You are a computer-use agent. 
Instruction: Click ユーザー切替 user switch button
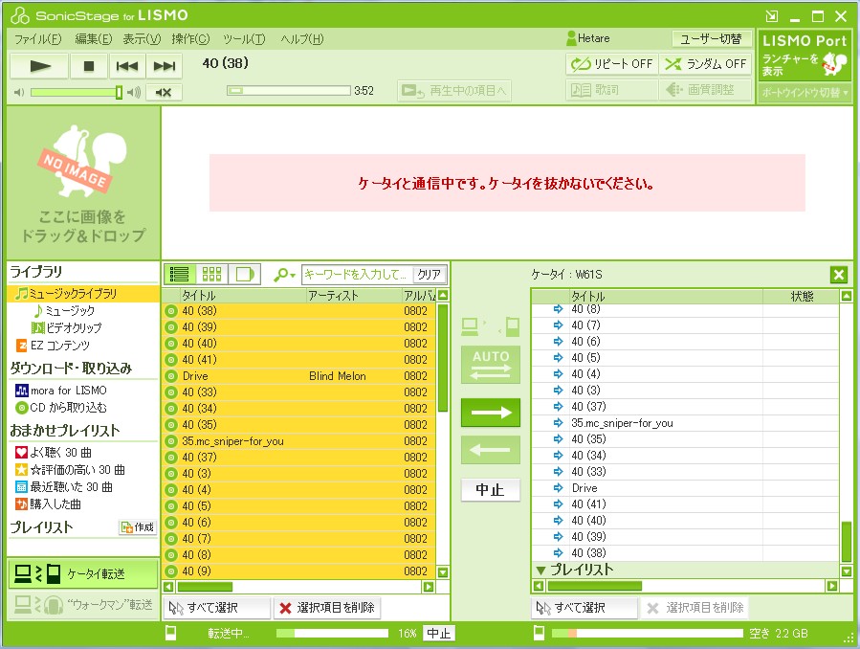[711, 39]
